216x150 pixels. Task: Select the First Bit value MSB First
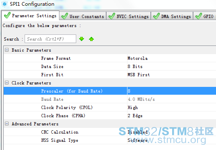[139, 75]
